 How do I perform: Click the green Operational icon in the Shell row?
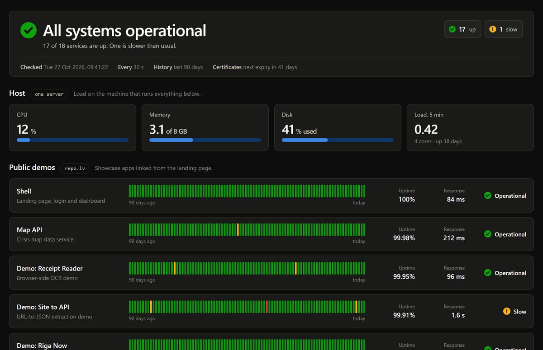[488, 196]
